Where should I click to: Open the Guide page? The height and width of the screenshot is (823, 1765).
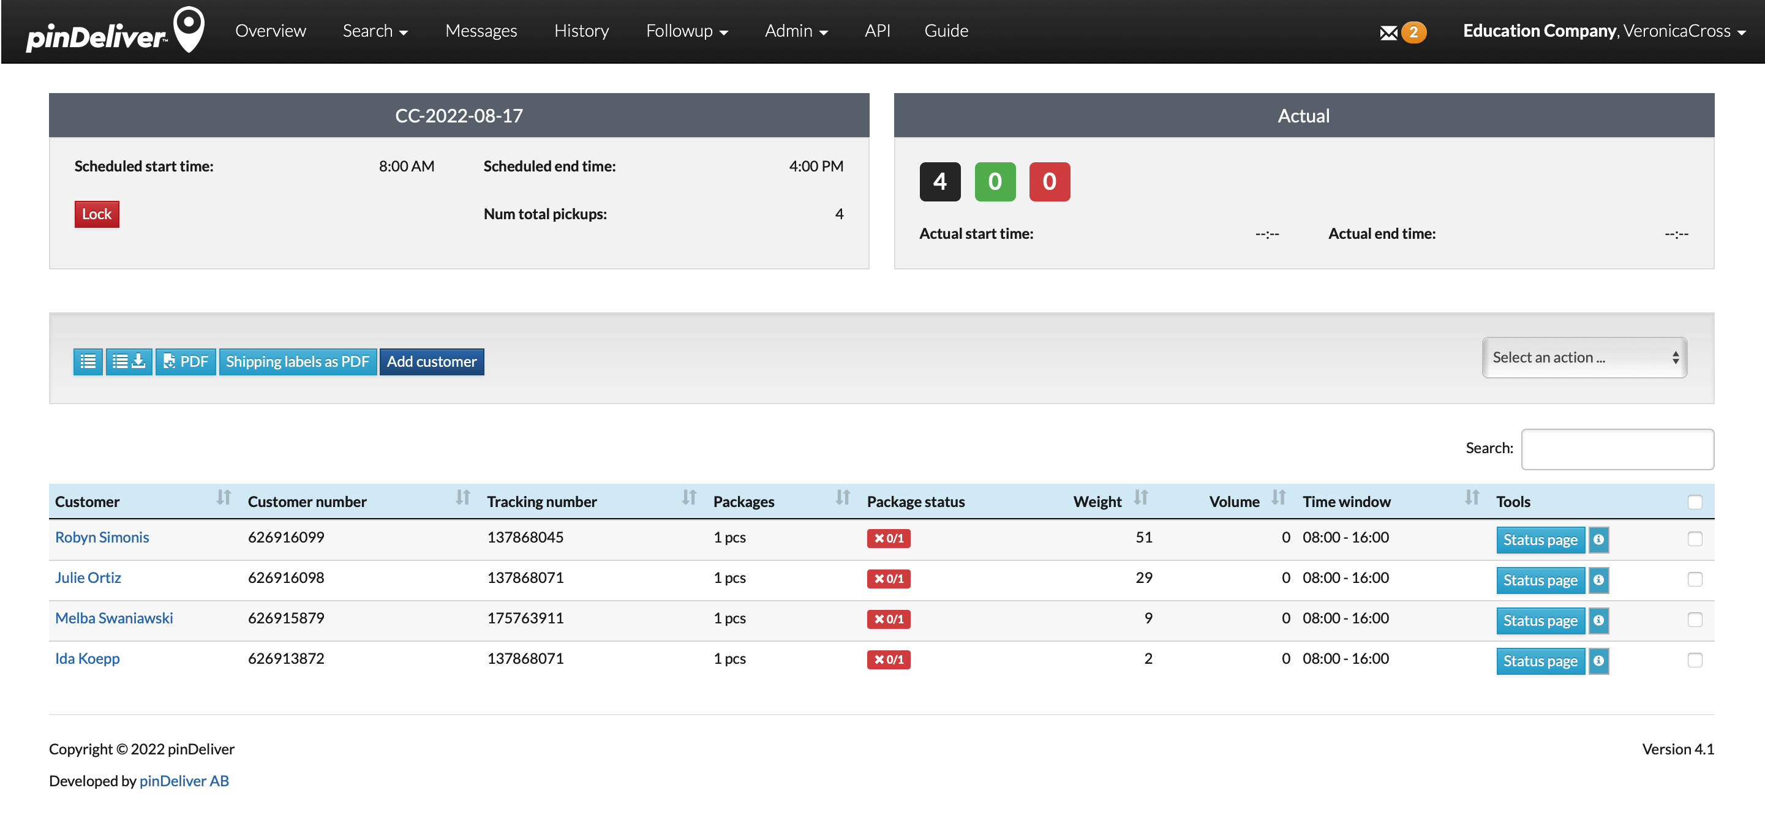(x=946, y=31)
